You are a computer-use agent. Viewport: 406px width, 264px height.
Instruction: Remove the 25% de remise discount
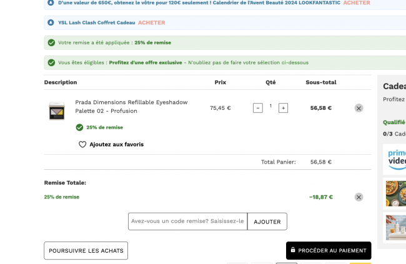[359, 197]
